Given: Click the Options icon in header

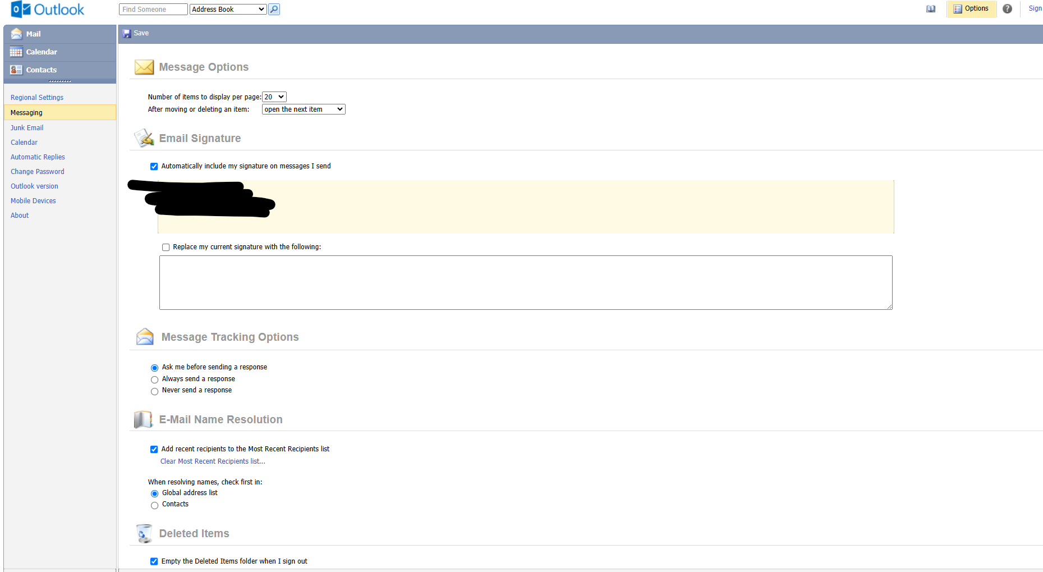Looking at the screenshot, I should [957, 9].
